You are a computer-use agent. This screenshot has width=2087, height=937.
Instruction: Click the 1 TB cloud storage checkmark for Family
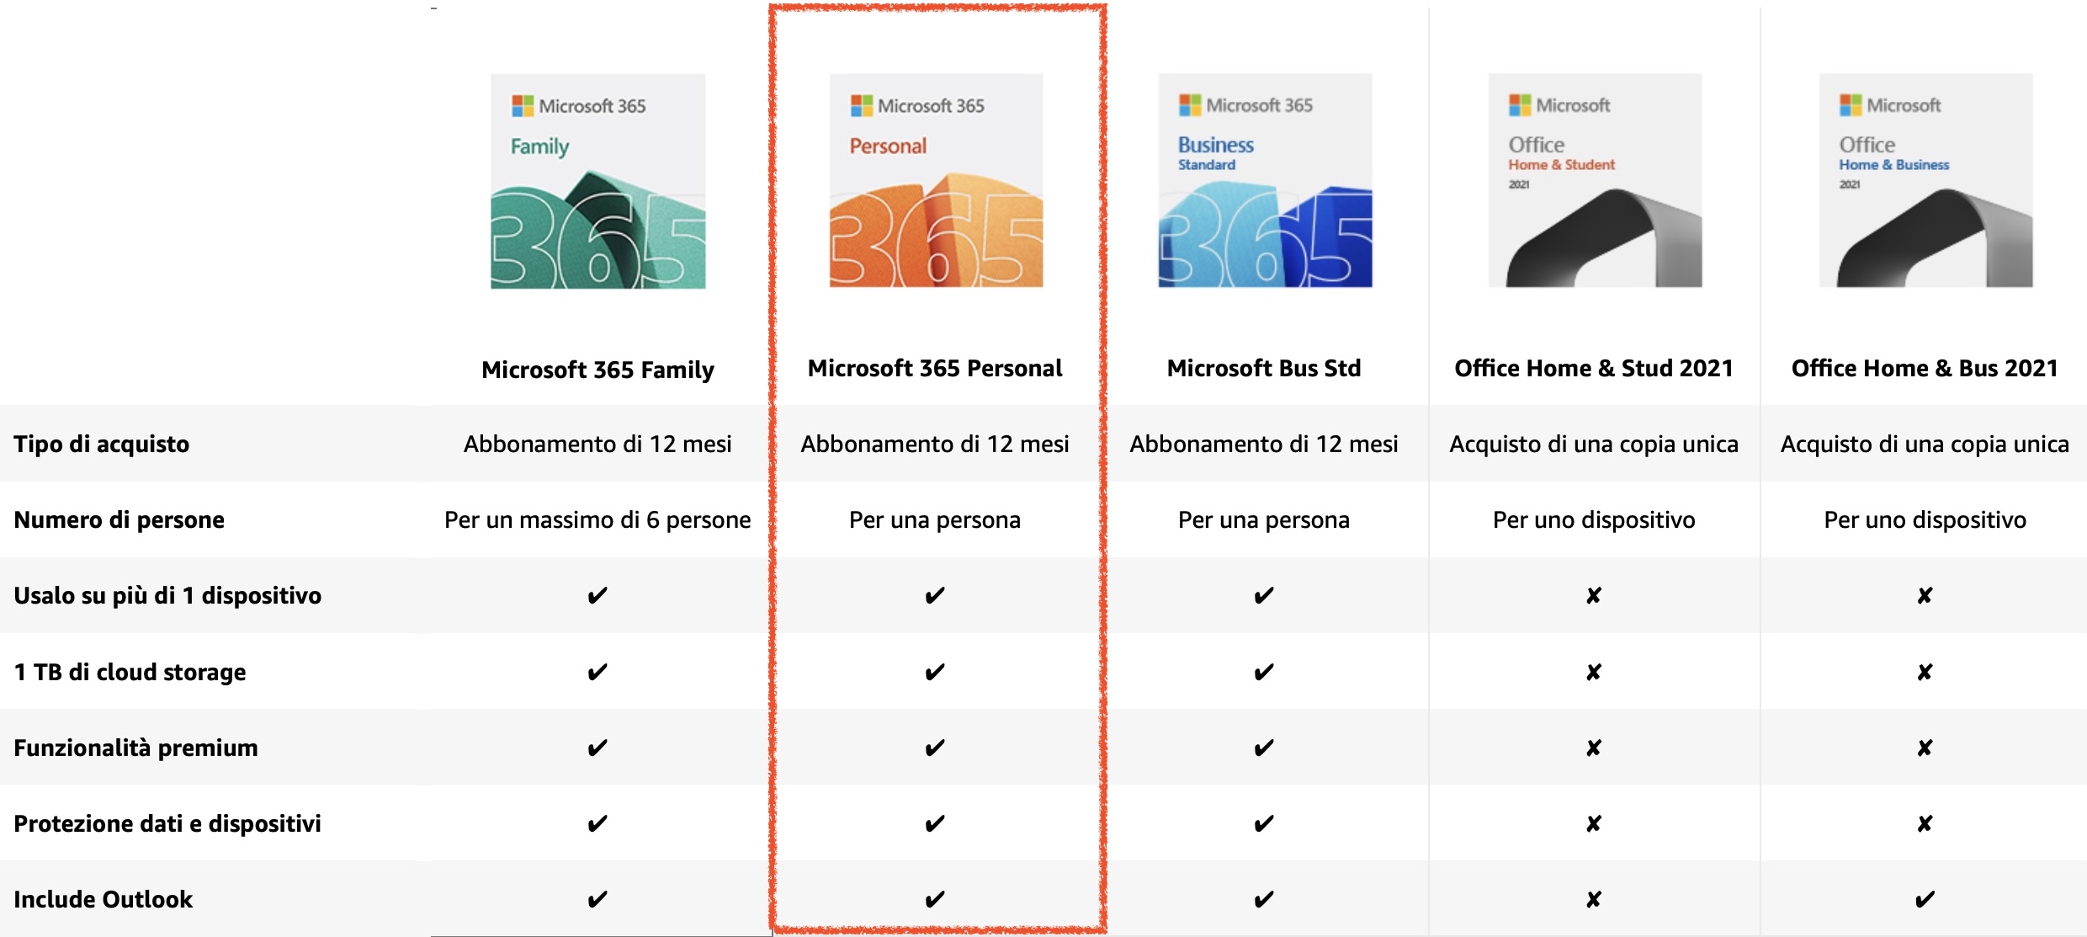click(597, 672)
